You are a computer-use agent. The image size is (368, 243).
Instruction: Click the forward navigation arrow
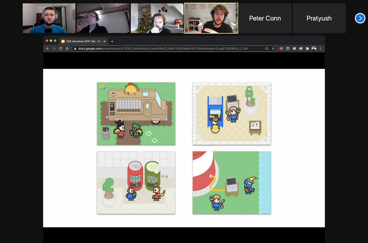[53, 48]
